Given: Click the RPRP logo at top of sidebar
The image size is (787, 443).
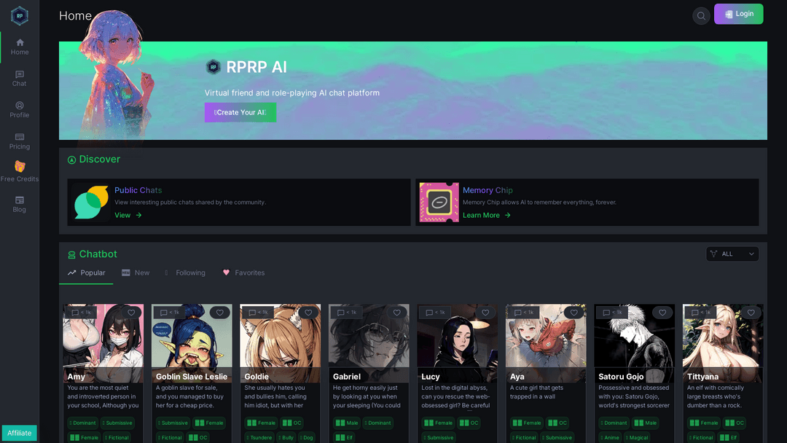Looking at the screenshot, I should click(20, 15).
